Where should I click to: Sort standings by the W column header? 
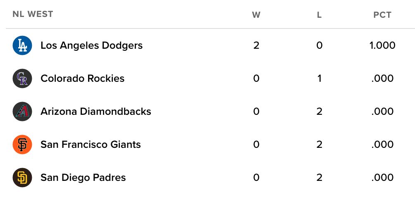(x=256, y=15)
